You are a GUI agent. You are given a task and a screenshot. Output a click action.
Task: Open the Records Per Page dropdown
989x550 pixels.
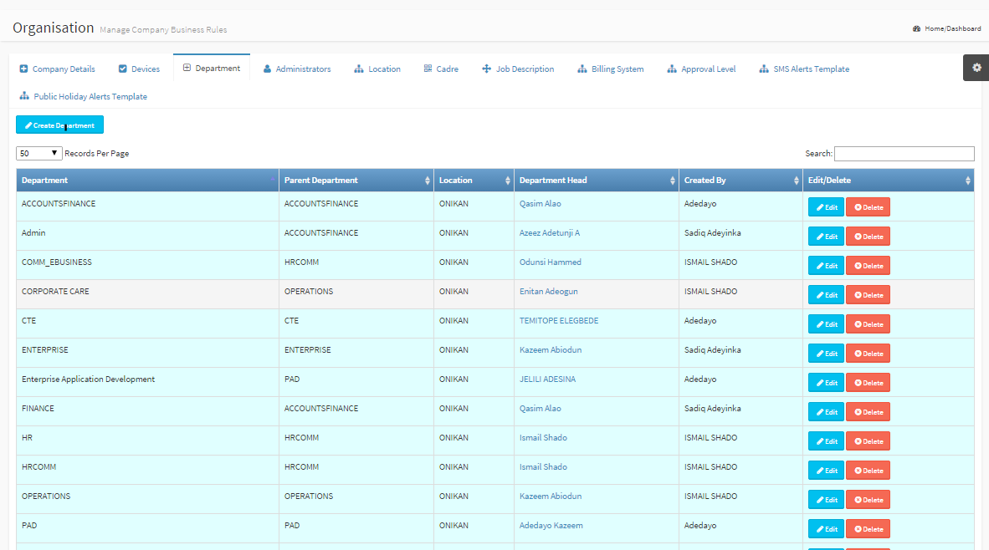39,154
